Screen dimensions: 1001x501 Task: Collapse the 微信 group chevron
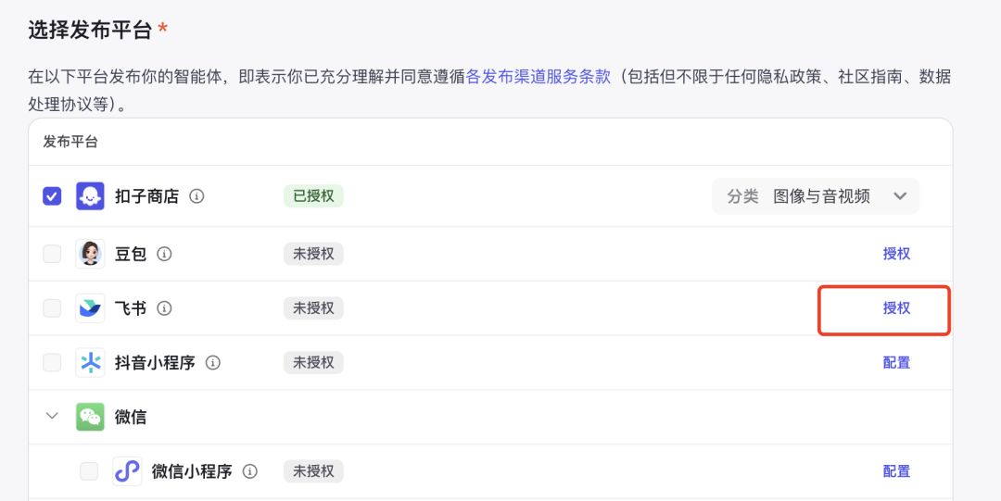pos(52,416)
